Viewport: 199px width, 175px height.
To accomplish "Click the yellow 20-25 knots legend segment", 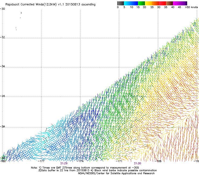I will [148, 3].
